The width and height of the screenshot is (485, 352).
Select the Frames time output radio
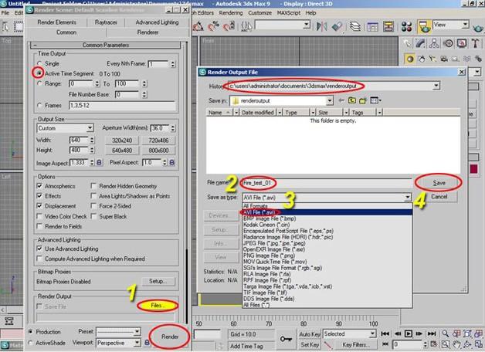39,106
